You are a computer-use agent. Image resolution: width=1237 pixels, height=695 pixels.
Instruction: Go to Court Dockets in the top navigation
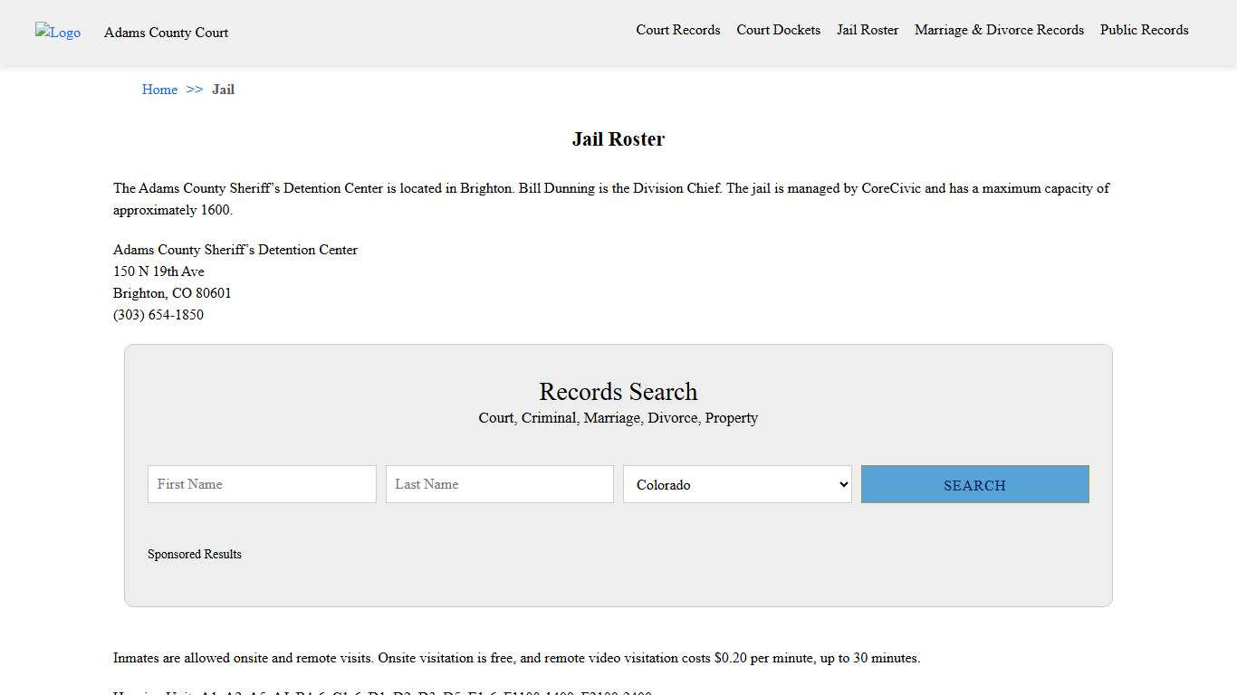[778, 30]
